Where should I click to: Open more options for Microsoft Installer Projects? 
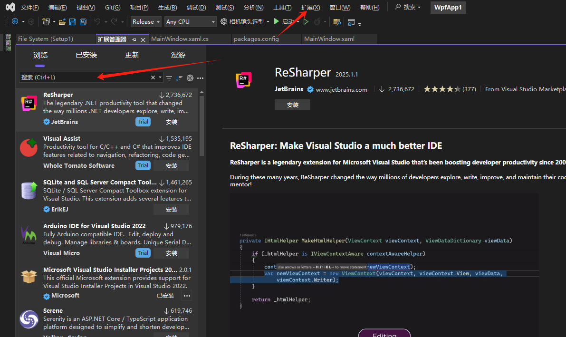(x=187, y=296)
